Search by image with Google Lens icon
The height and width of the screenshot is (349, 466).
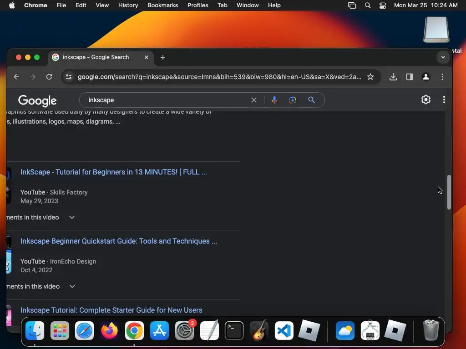[x=293, y=100]
